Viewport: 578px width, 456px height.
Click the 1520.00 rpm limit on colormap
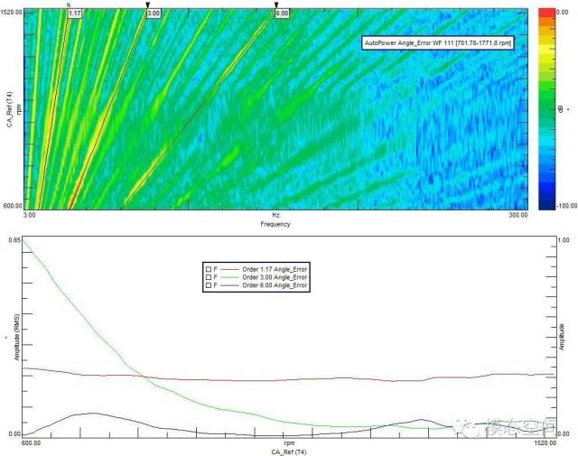tap(11, 11)
